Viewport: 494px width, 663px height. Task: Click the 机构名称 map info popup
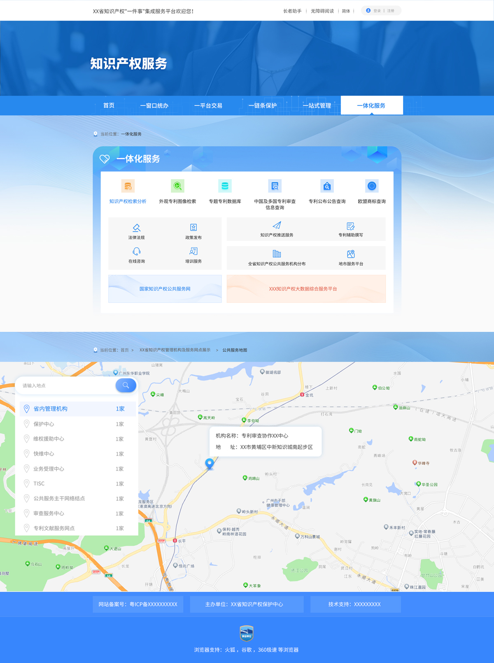[266, 441]
